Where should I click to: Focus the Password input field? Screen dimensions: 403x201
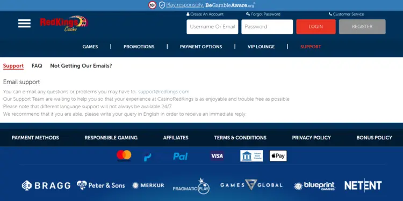pyautogui.click(x=267, y=27)
